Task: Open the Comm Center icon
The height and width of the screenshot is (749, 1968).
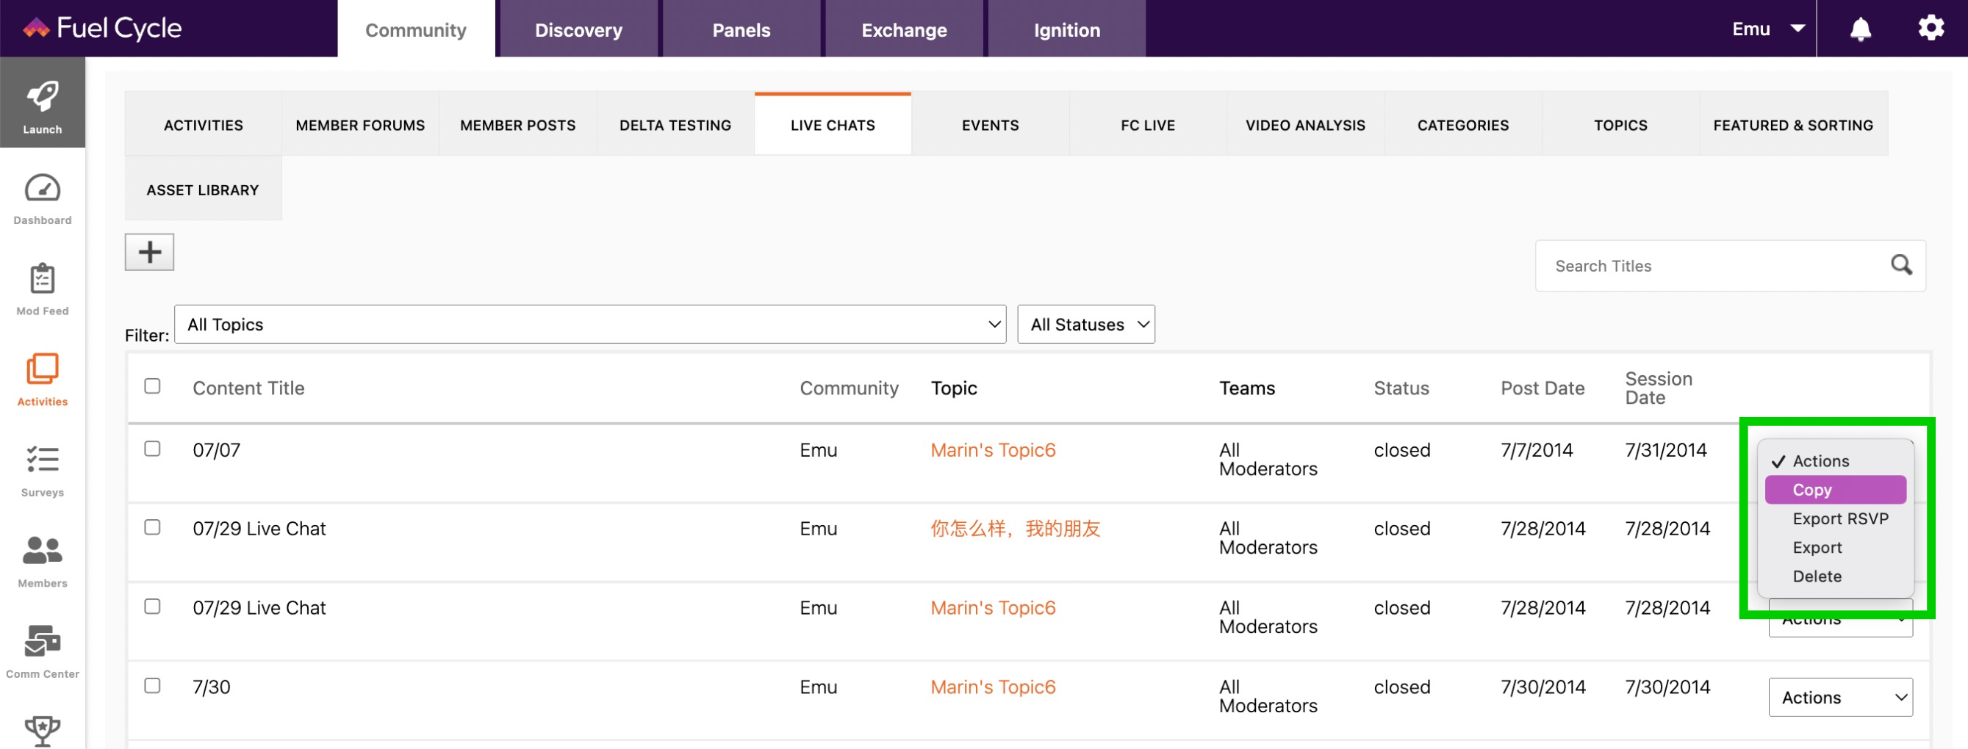Action: click(x=42, y=641)
